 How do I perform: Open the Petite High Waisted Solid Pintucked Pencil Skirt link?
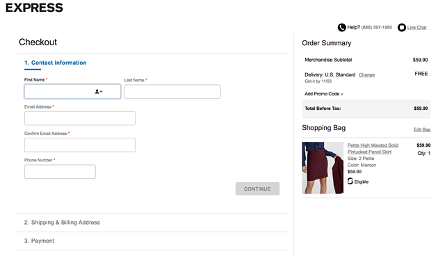[373, 148]
